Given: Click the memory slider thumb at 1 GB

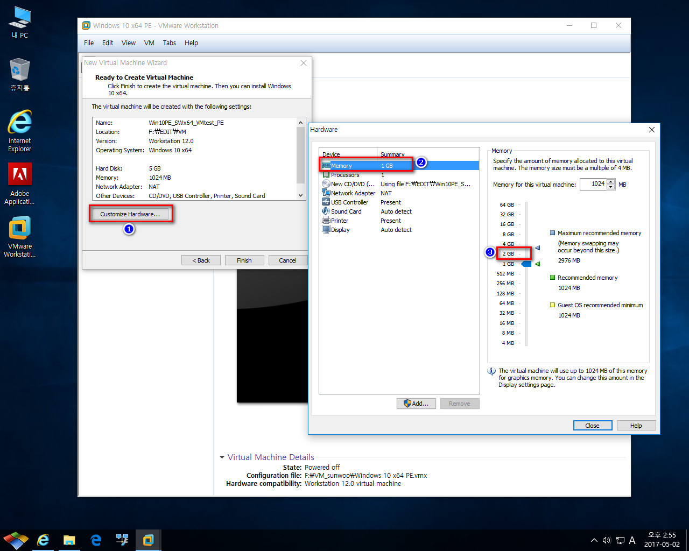Looking at the screenshot, I should [526, 264].
